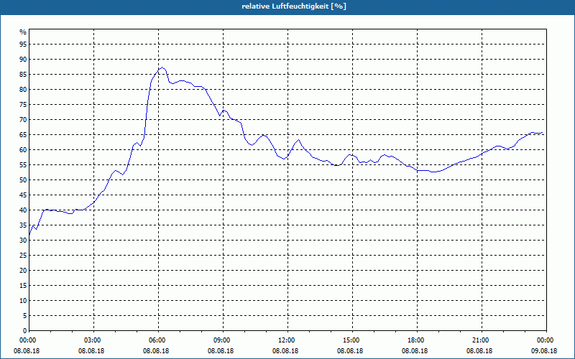This screenshot has height=359, width=575.
Task: Pick the "5" y-axis label
Action: (x=24, y=316)
